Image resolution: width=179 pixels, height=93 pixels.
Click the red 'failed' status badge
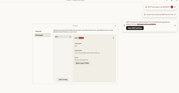coord(81,38)
